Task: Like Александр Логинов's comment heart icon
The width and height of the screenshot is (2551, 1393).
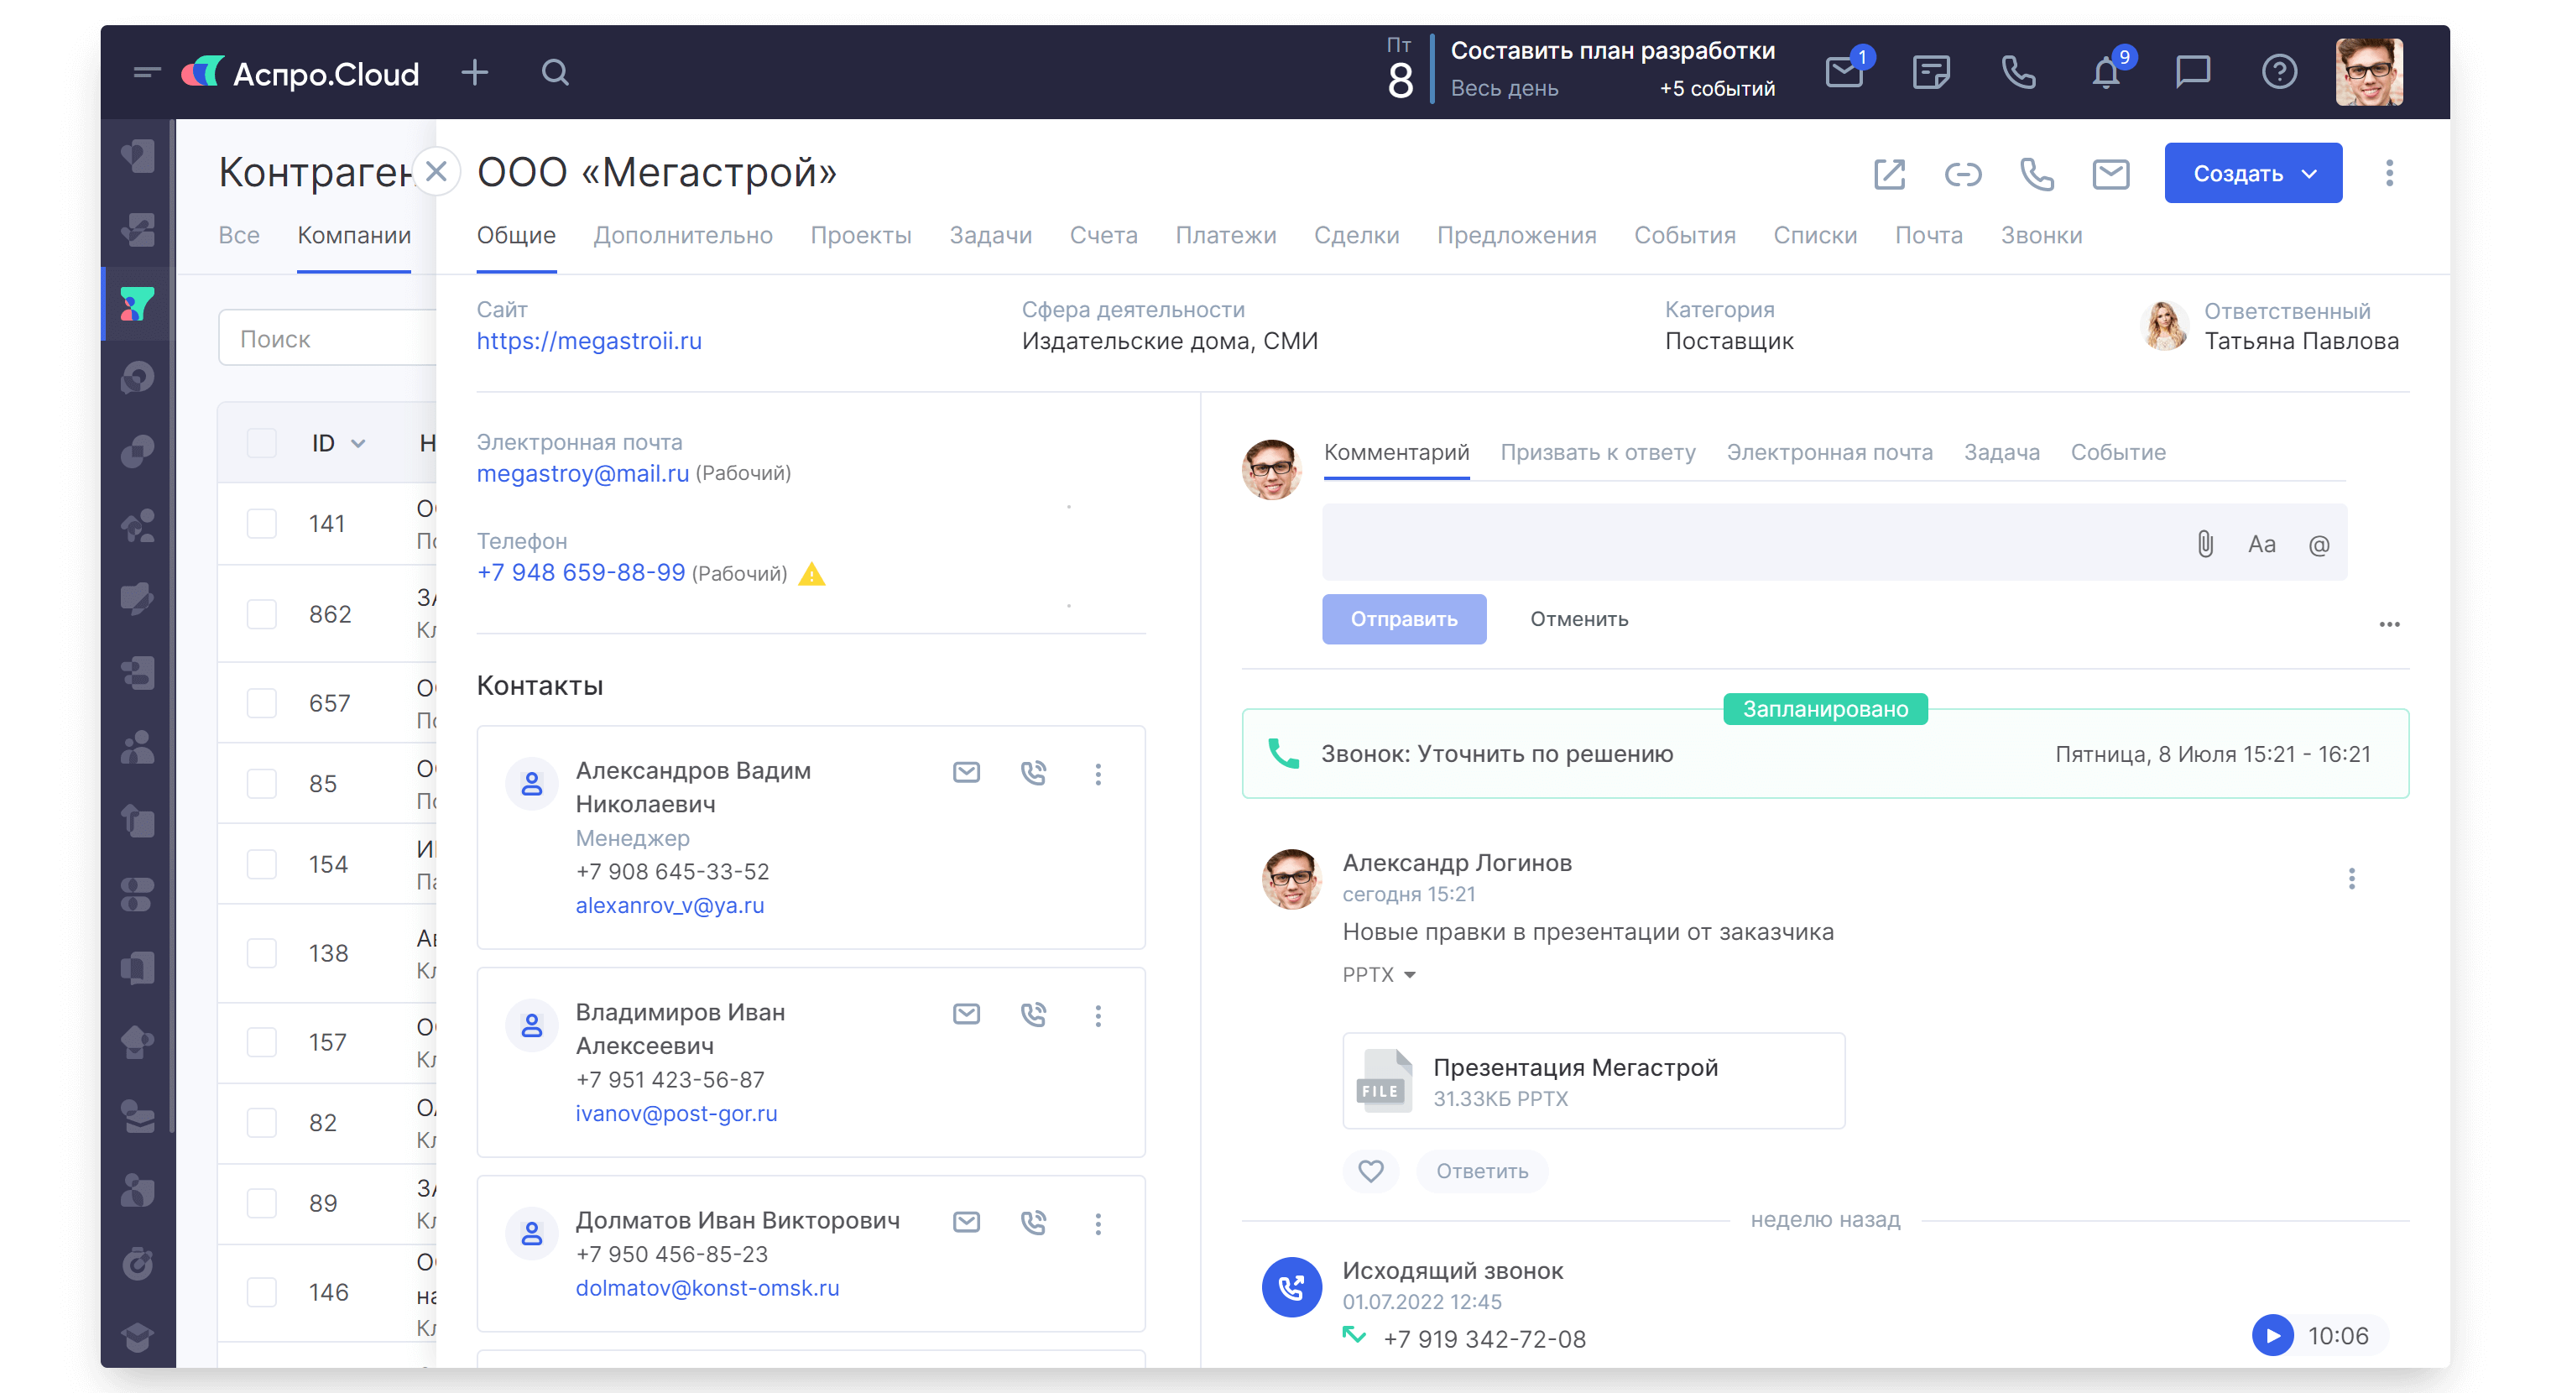Action: pos(1370,1171)
